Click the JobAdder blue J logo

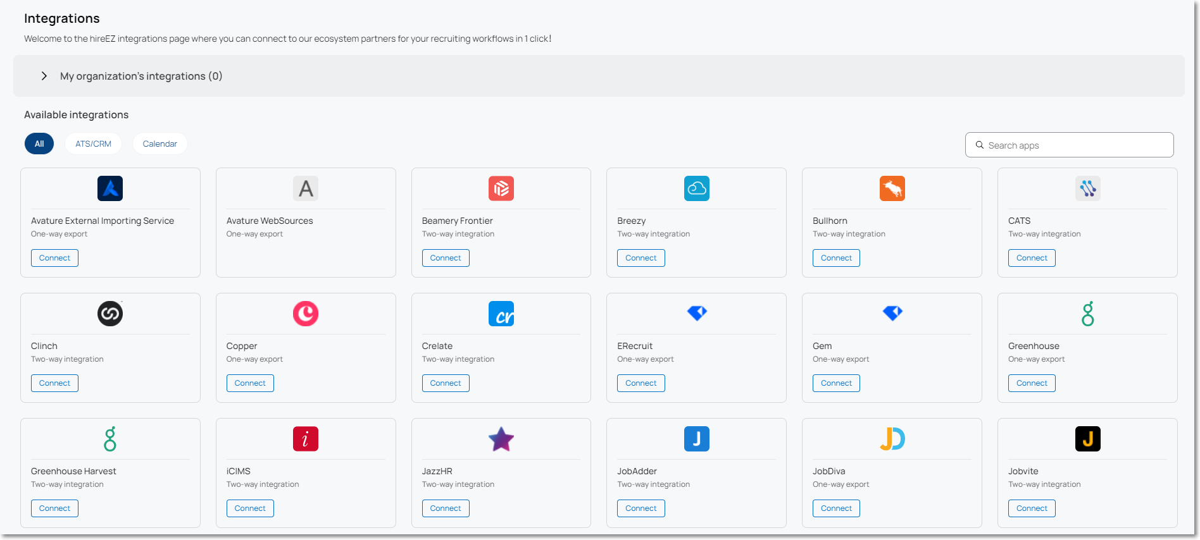click(697, 439)
